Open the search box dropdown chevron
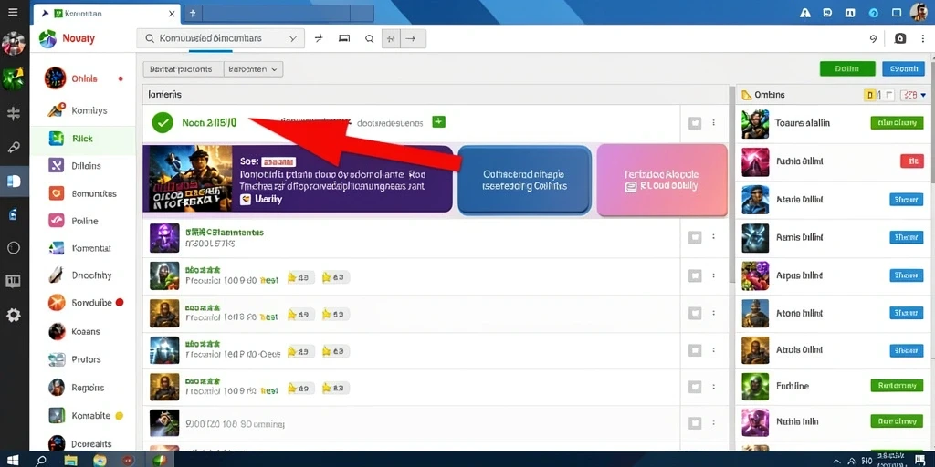 pyautogui.click(x=293, y=38)
